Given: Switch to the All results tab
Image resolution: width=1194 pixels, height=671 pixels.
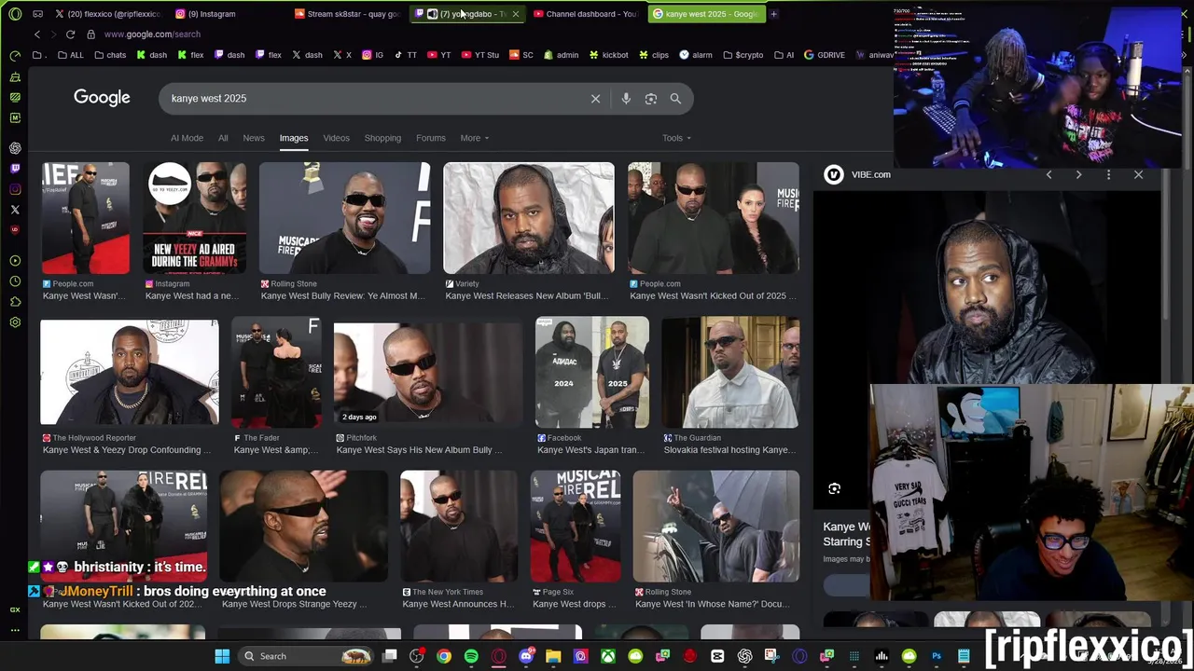Looking at the screenshot, I should tap(223, 138).
